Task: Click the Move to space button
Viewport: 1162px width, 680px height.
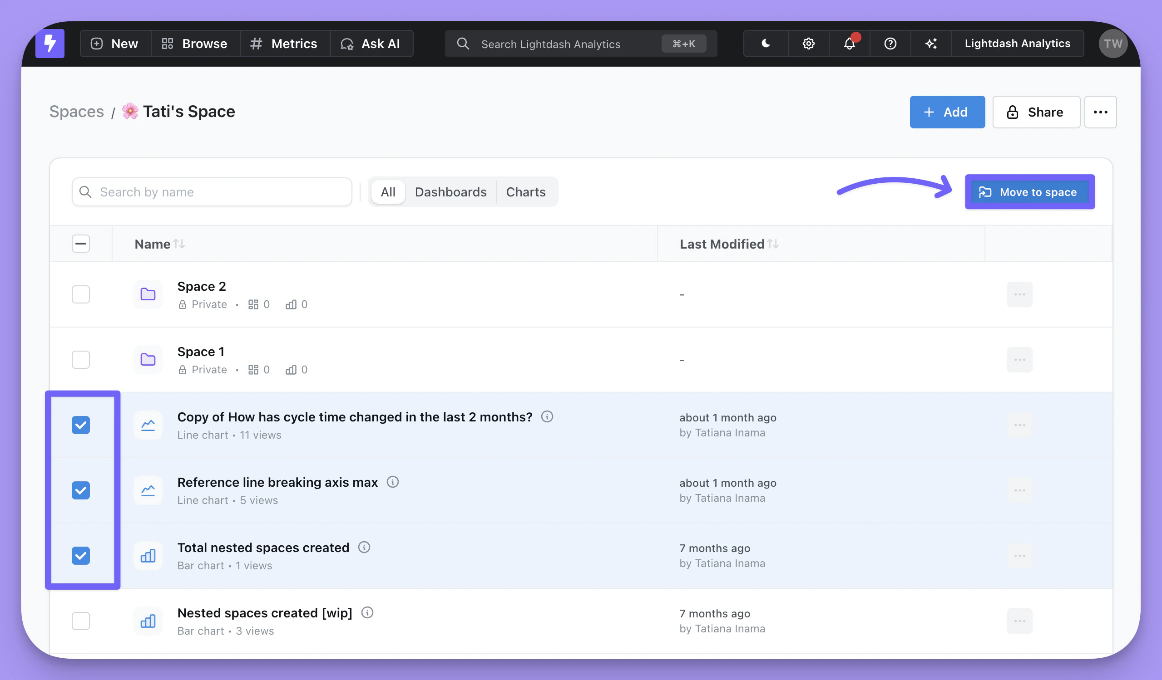Action: click(x=1029, y=192)
